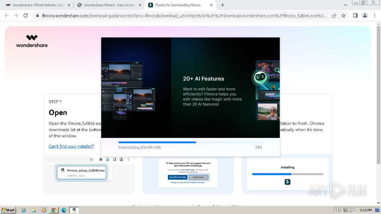This screenshot has height=214, width=381.
Task: Click the green AI button graphic in banner
Action: [x=260, y=77]
